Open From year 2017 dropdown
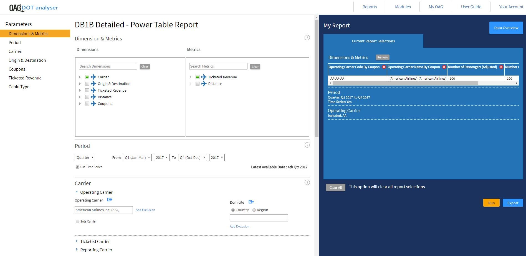The image size is (526, 256). (162, 157)
